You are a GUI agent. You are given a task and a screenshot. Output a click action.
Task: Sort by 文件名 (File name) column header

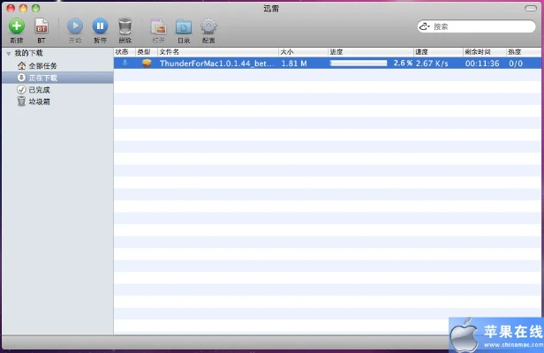point(216,52)
